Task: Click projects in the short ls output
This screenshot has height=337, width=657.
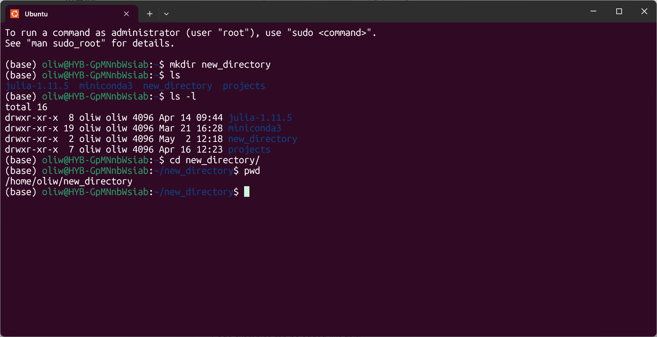Action: click(244, 86)
